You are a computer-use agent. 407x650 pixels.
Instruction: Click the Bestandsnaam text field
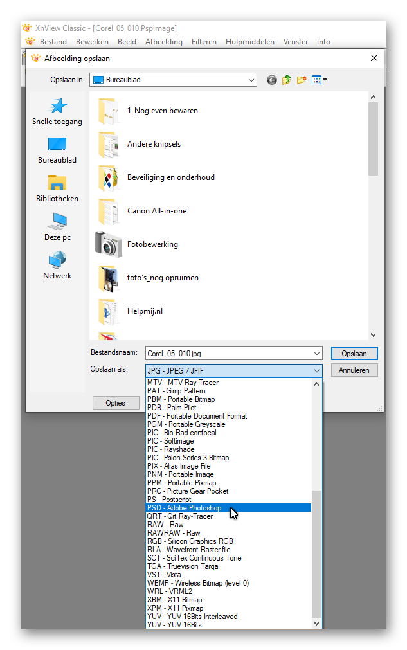[x=229, y=354]
